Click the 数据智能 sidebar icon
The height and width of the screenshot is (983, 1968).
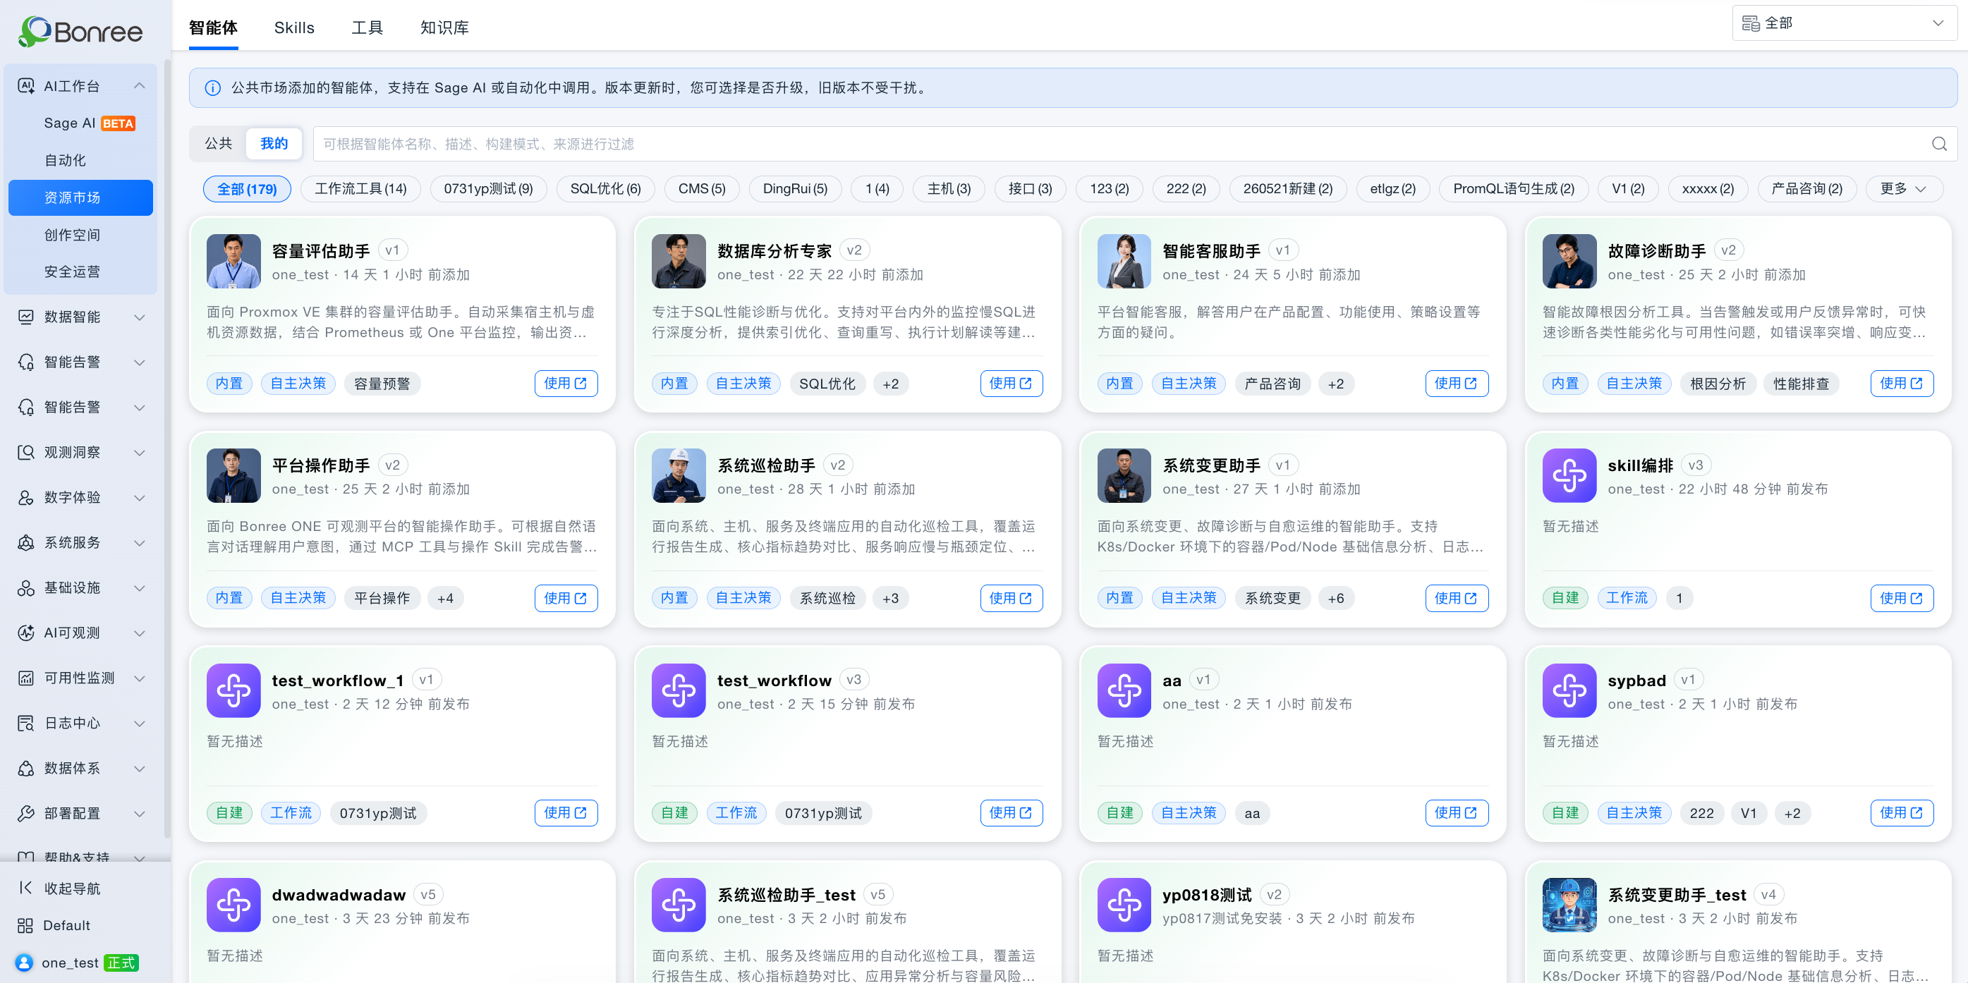pyautogui.click(x=26, y=317)
